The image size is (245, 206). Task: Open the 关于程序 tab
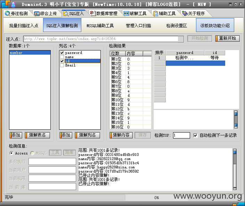pos(194,14)
